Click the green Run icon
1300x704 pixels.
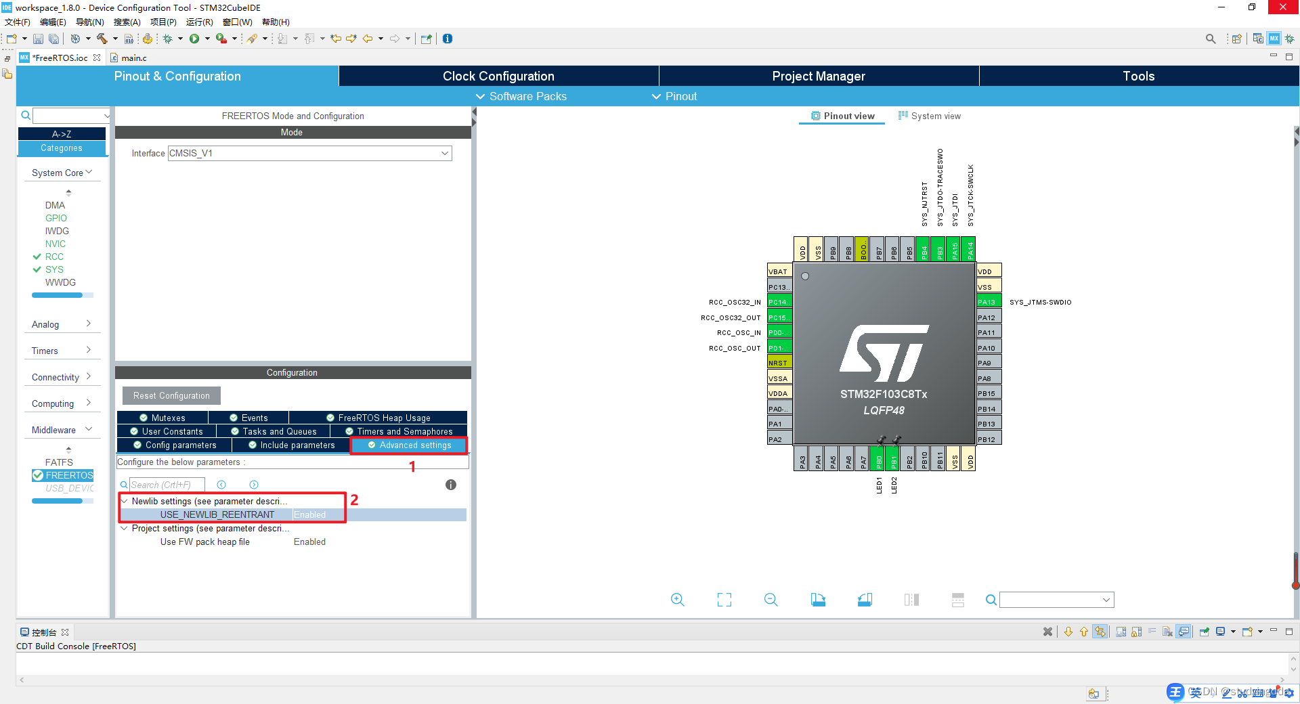(194, 39)
